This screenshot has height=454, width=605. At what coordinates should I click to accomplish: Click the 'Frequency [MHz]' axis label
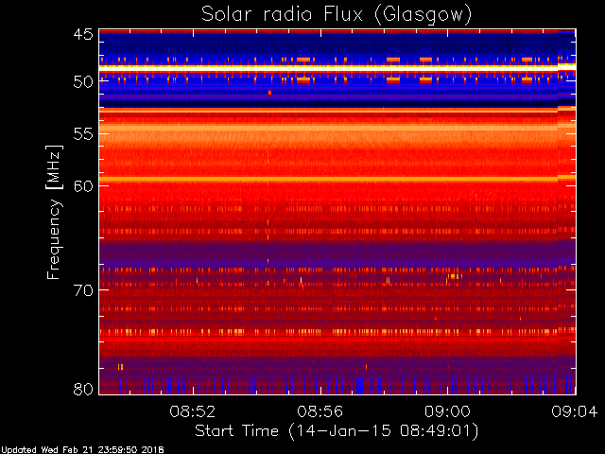click(x=54, y=212)
